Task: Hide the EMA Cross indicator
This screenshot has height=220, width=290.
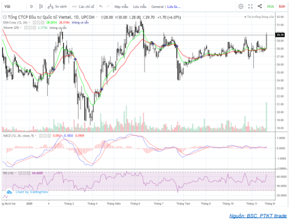Action: click(34, 22)
